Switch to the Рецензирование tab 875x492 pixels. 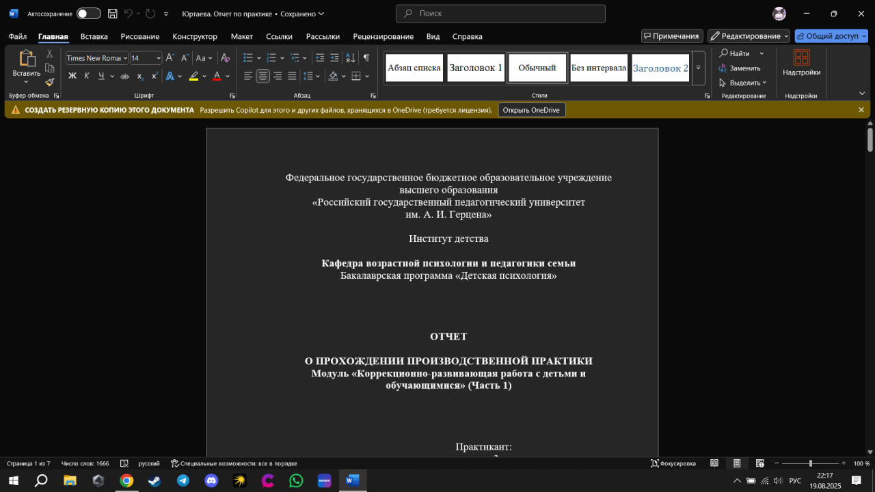coord(383,36)
